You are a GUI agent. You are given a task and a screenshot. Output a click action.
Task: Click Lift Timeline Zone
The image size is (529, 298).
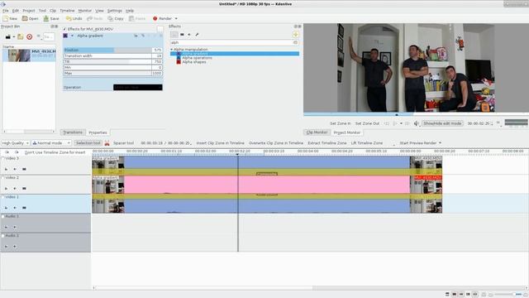[x=367, y=143]
